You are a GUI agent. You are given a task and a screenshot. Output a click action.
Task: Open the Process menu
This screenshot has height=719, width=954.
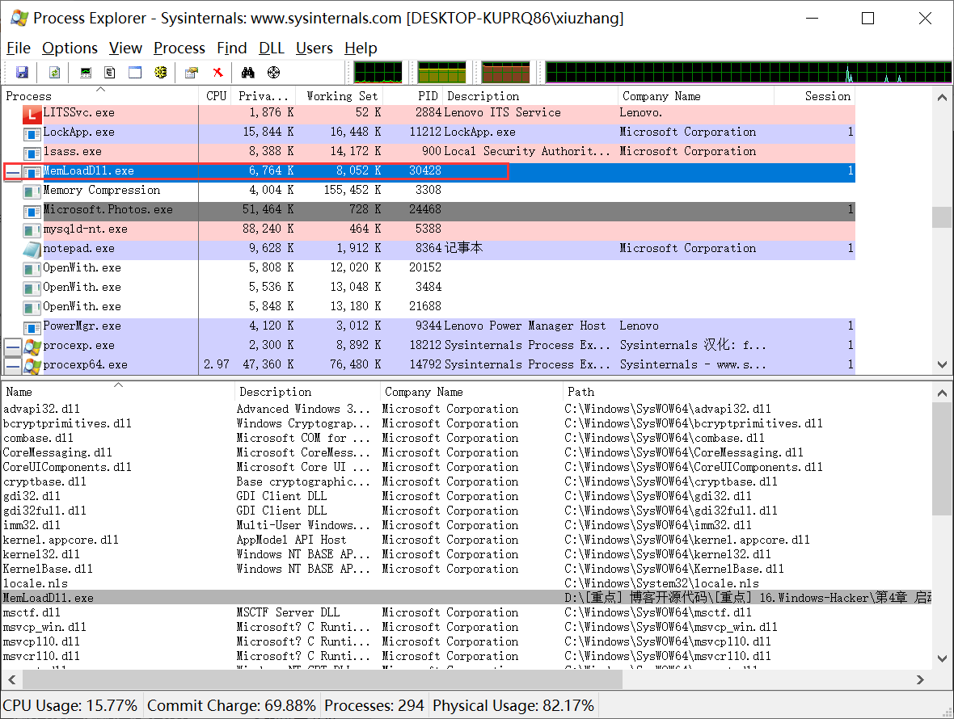[179, 48]
